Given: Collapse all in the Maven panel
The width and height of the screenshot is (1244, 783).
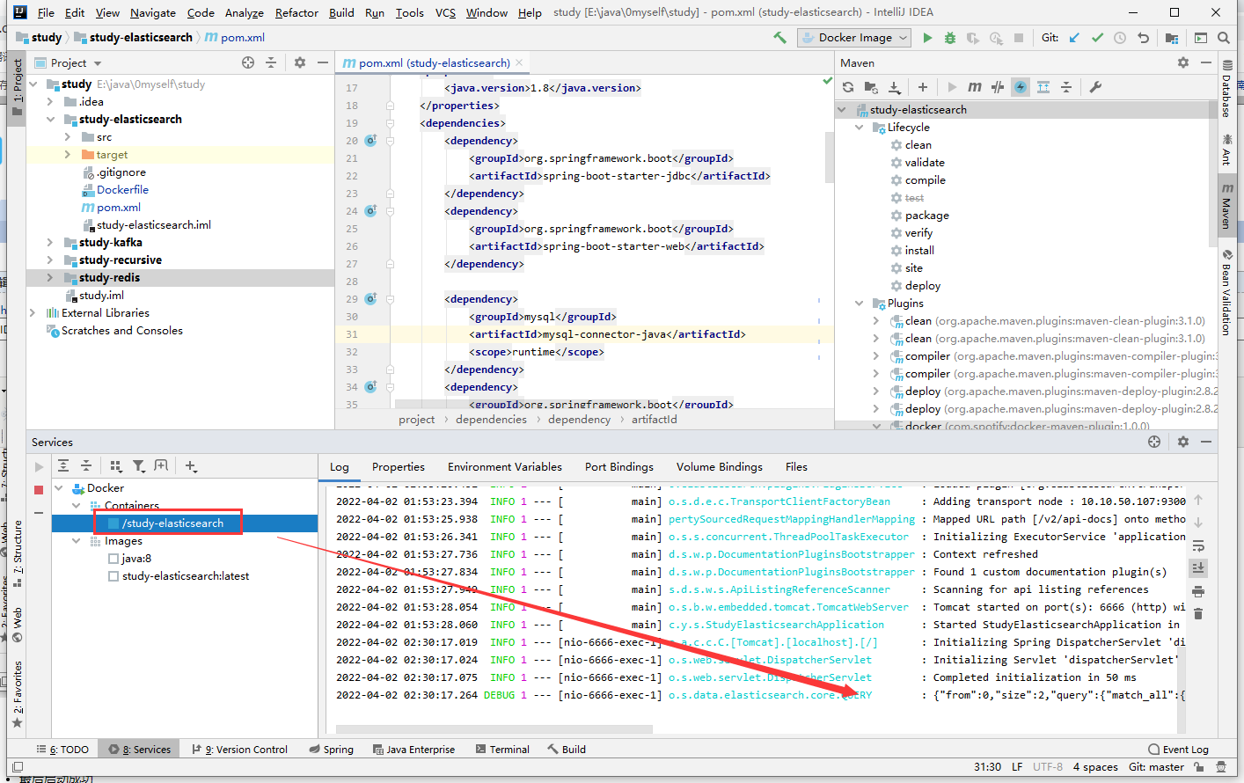Looking at the screenshot, I should click(x=1066, y=87).
